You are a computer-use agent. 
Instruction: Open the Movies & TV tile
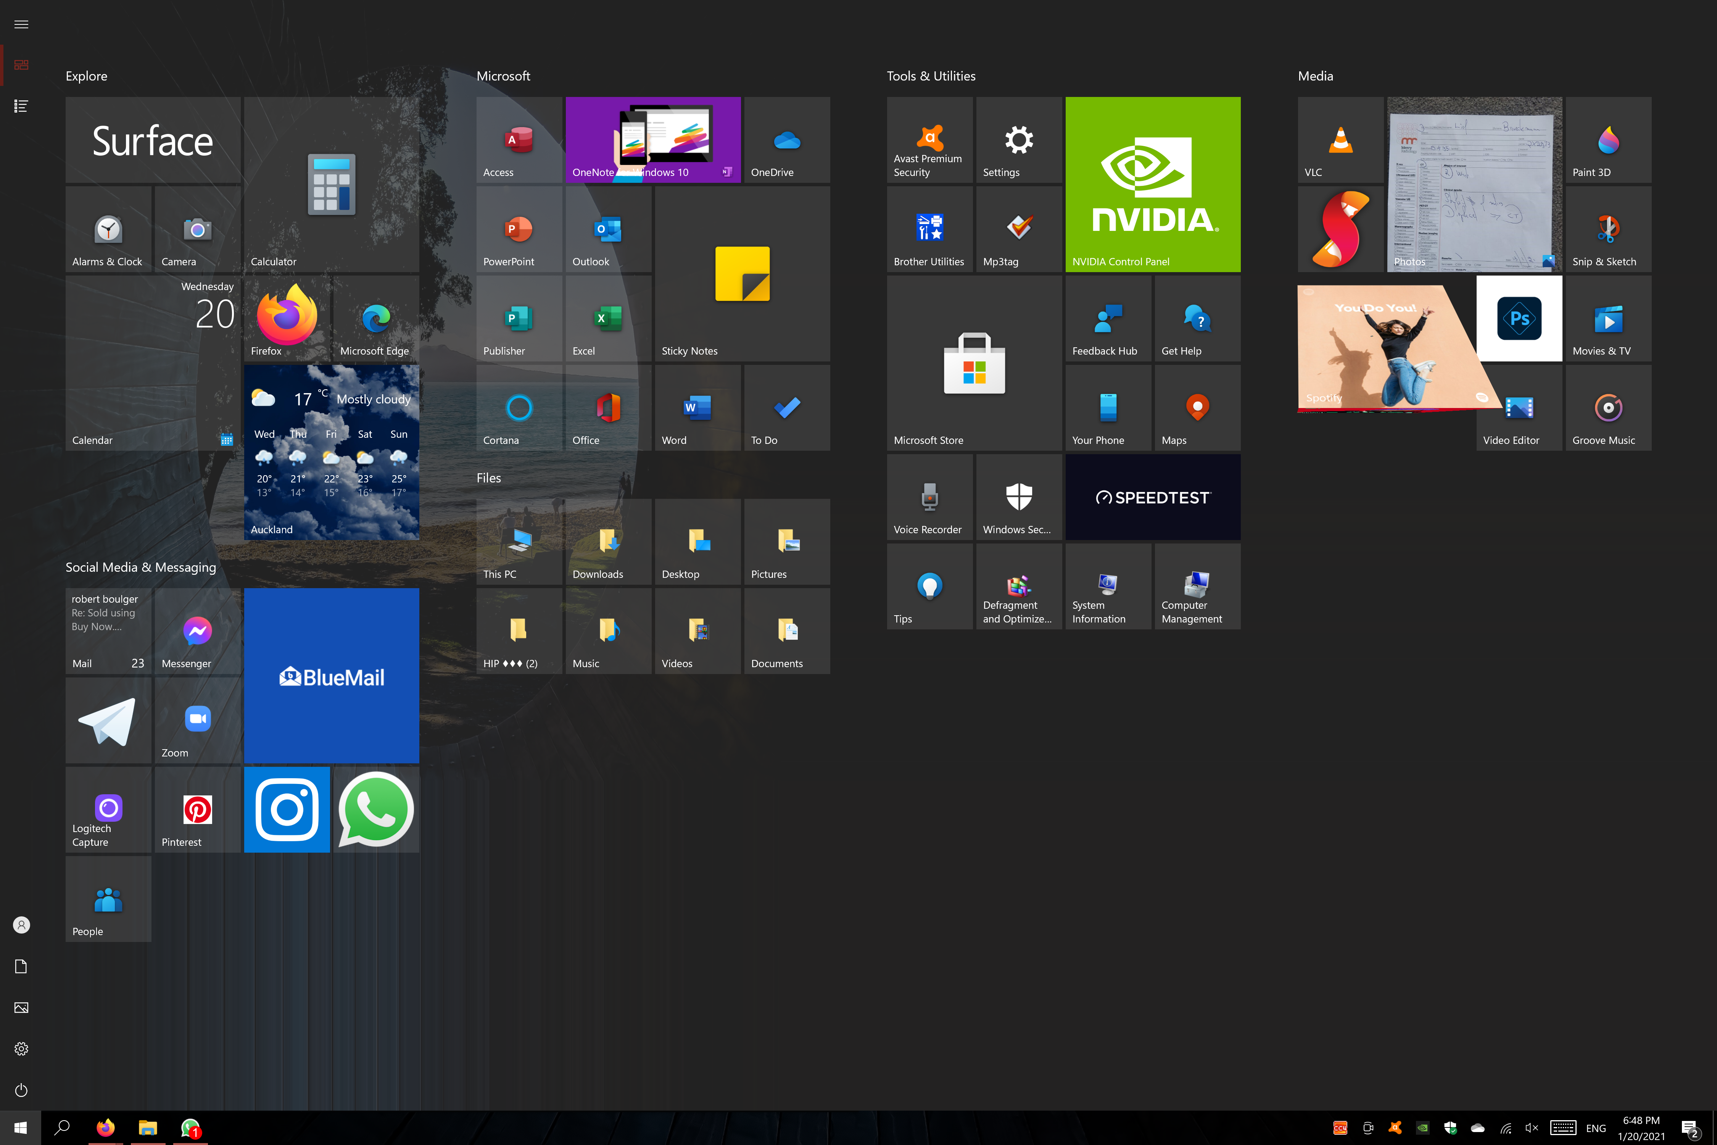[x=1608, y=318]
